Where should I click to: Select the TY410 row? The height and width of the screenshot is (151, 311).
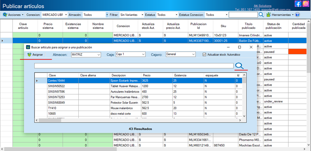(138, 108)
